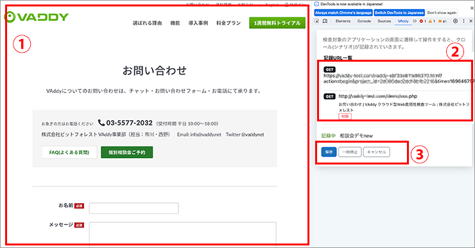
Task: Close the DevTools panel
Action: [x=471, y=21]
